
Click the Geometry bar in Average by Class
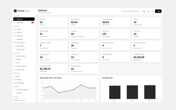pos(150,92)
